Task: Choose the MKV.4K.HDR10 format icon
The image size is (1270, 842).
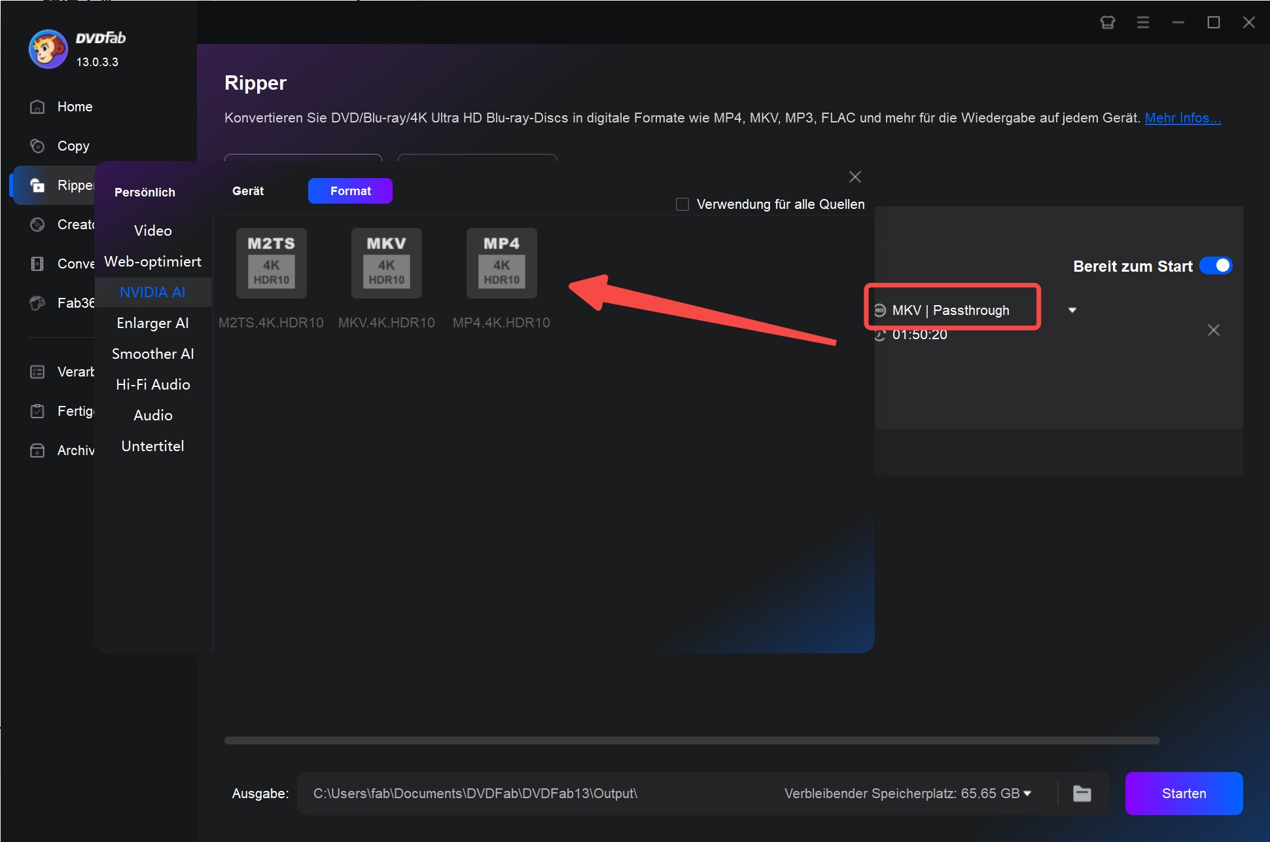Action: point(386,263)
